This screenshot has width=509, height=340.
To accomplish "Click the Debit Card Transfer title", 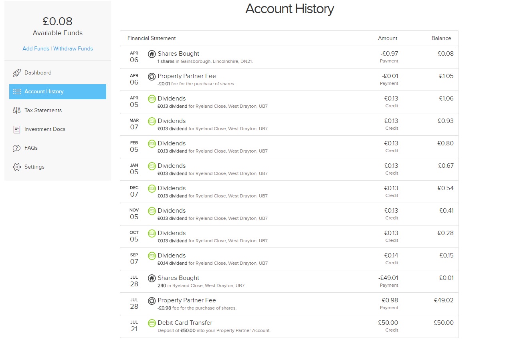I will pos(185,323).
